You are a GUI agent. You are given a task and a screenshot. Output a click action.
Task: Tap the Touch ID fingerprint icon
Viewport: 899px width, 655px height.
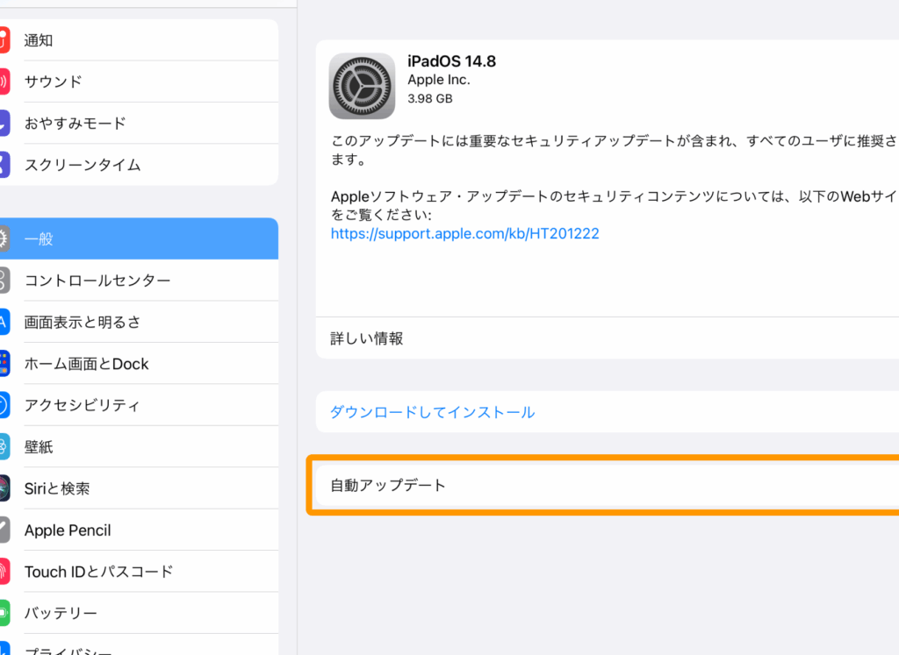coord(4,572)
